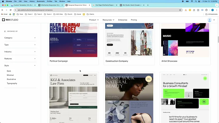This screenshot has height=123, width=219.
Task: Open the History menu in menu bar
Action: tap(32, 1)
